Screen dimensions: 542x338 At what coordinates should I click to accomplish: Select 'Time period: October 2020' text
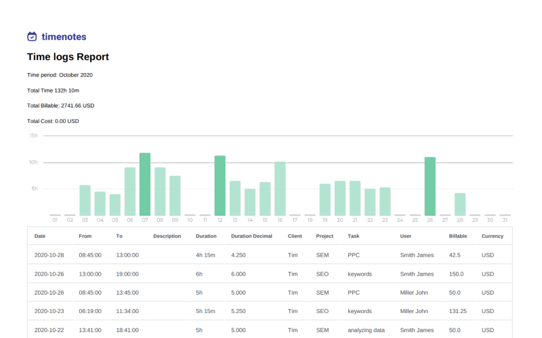(60, 75)
